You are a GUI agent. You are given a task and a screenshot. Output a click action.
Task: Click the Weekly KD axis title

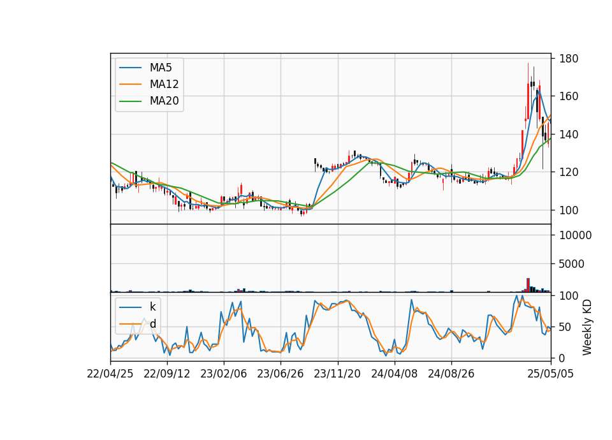[587, 327]
